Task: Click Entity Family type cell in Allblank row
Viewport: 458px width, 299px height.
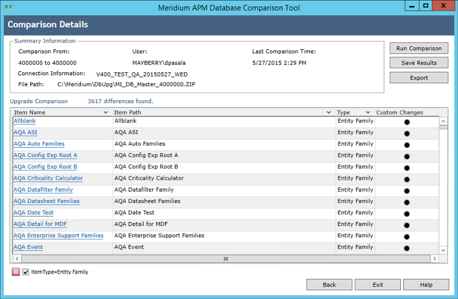Action: (x=355, y=121)
